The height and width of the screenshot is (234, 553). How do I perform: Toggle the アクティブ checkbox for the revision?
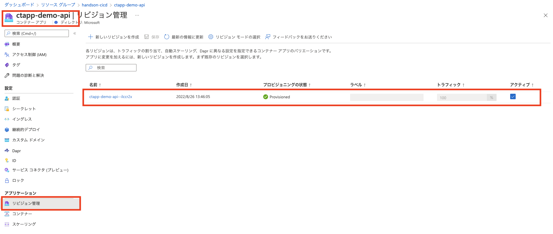pyautogui.click(x=513, y=97)
